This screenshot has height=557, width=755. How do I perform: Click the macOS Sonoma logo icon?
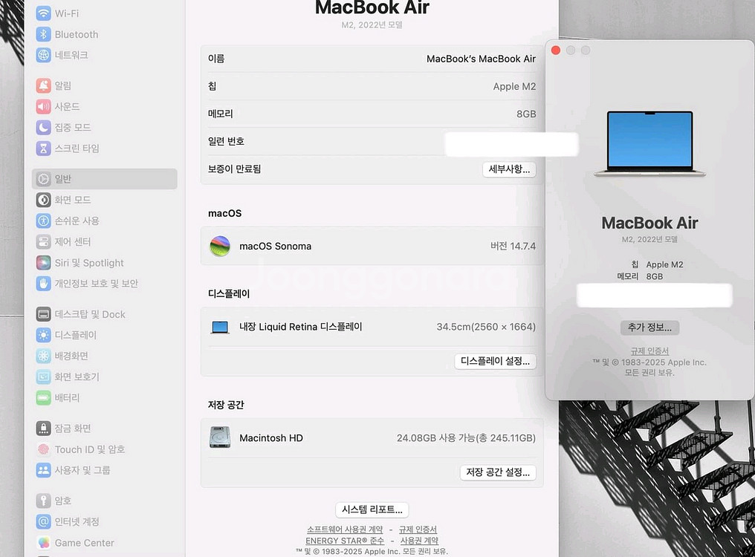(219, 246)
